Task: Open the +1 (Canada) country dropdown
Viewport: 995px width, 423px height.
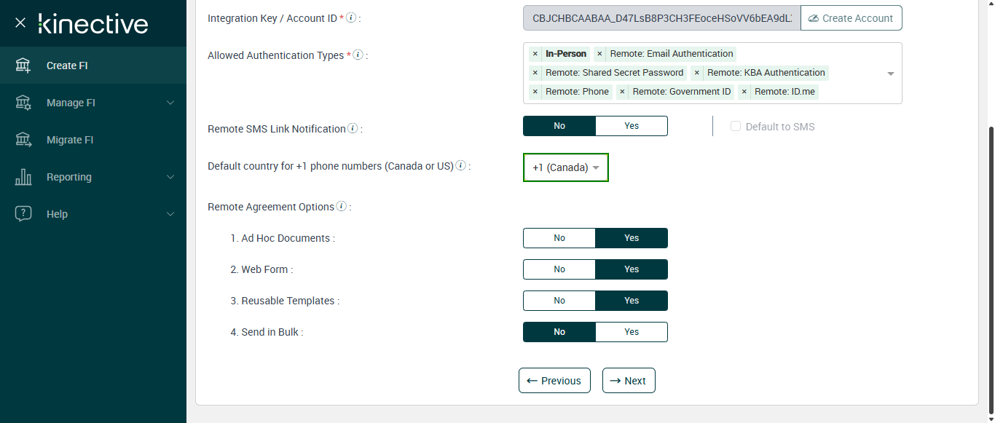Action: click(565, 167)
